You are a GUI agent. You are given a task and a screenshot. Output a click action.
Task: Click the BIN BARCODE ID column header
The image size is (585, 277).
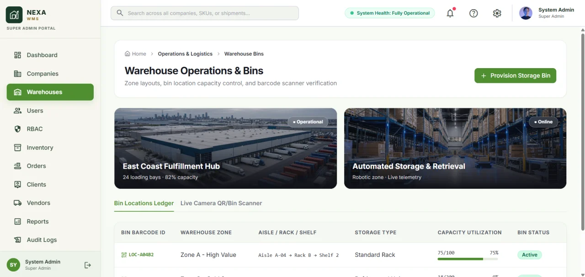click(143, 233)
